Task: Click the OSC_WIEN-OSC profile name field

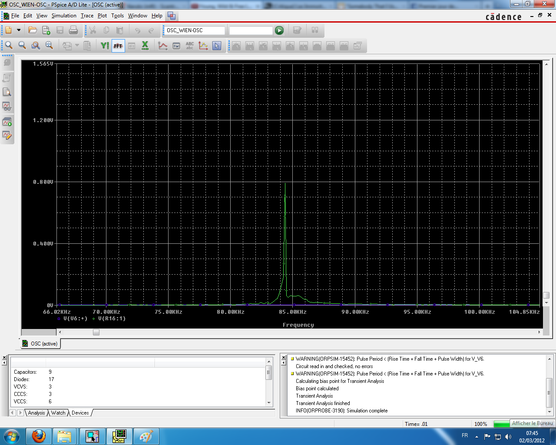Action: point(195,30)
